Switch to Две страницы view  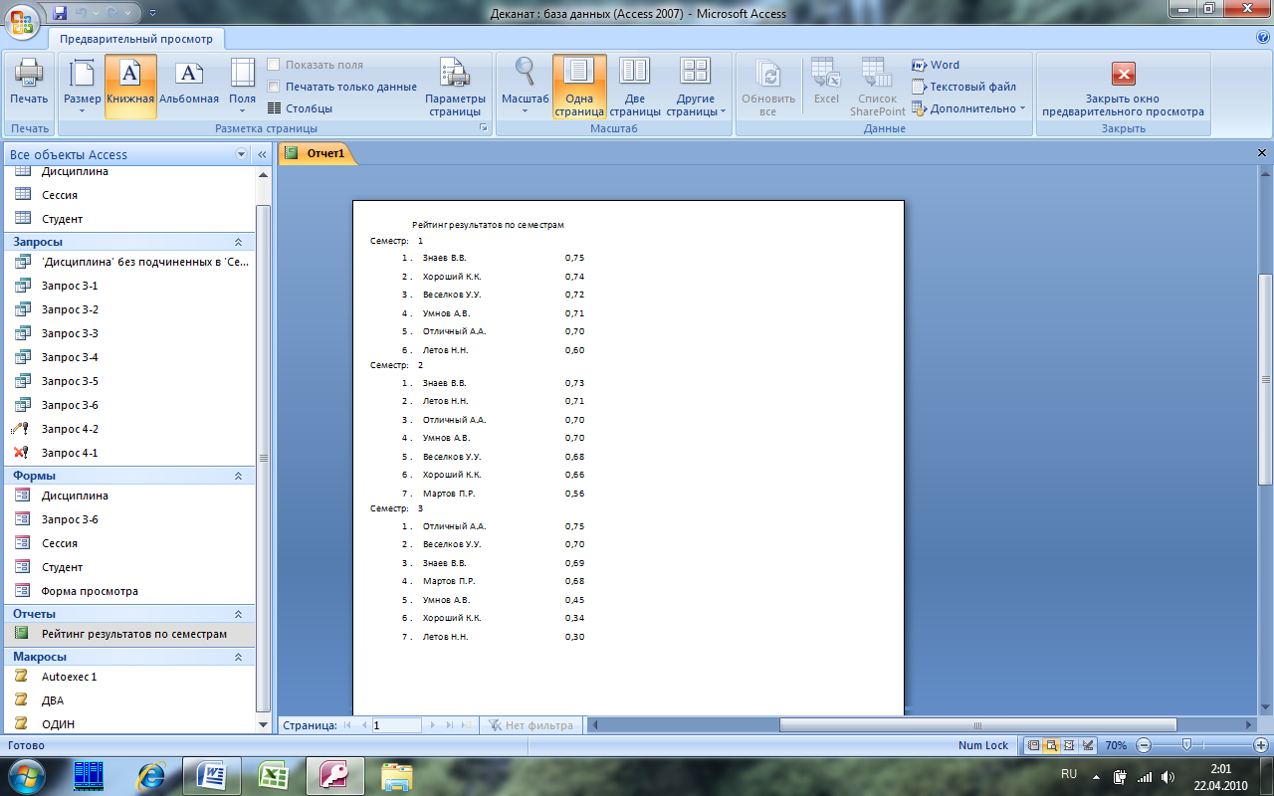point(634,87)
